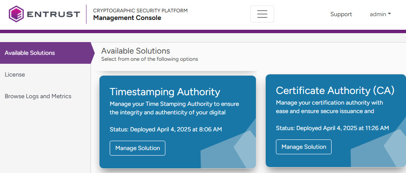Open the hamburger navigation menu
This screenshot has width=406, height=173.
click(x=262, y=14)
